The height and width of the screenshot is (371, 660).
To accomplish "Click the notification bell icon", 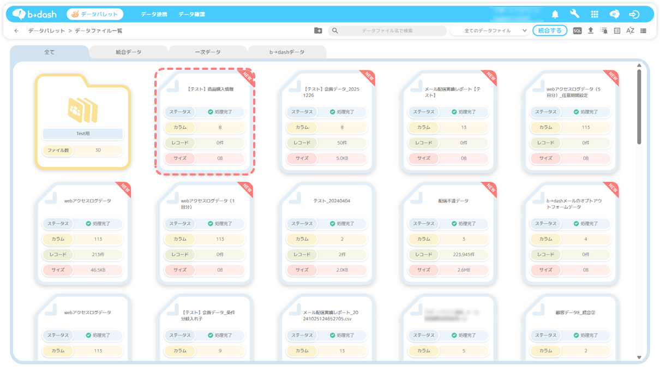I will click(555, 14).
